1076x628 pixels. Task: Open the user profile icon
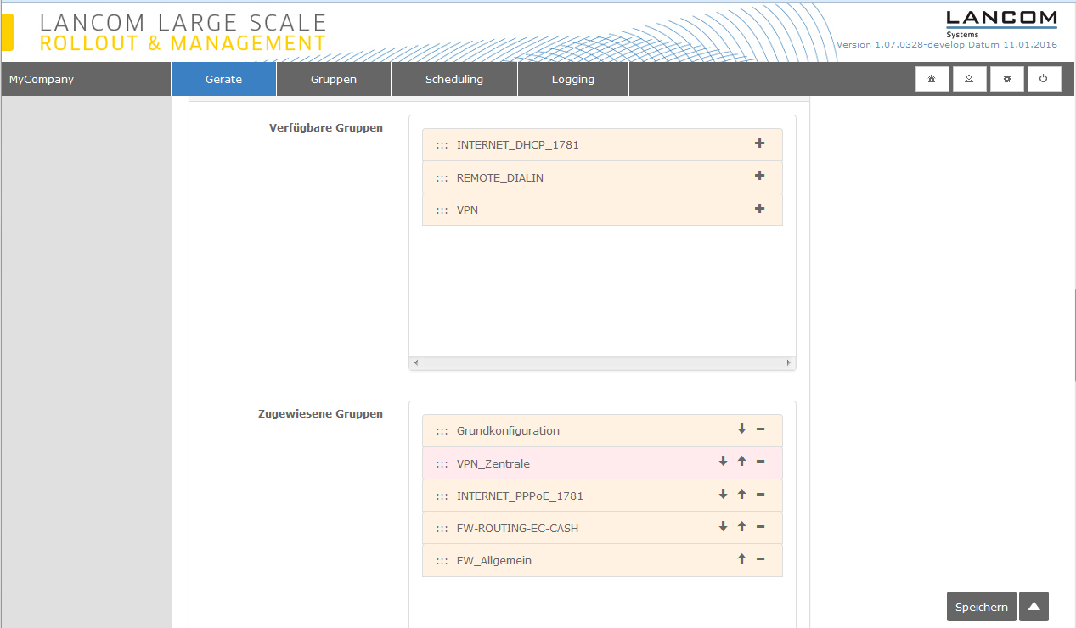pyautogui.click(x=969, y=79)
